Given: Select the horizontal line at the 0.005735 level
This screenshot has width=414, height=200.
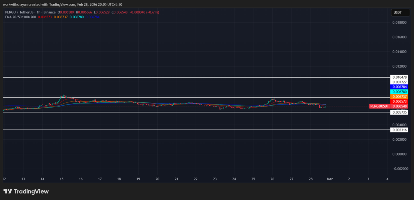Looking at the screenshot, I should click(196, 112).
